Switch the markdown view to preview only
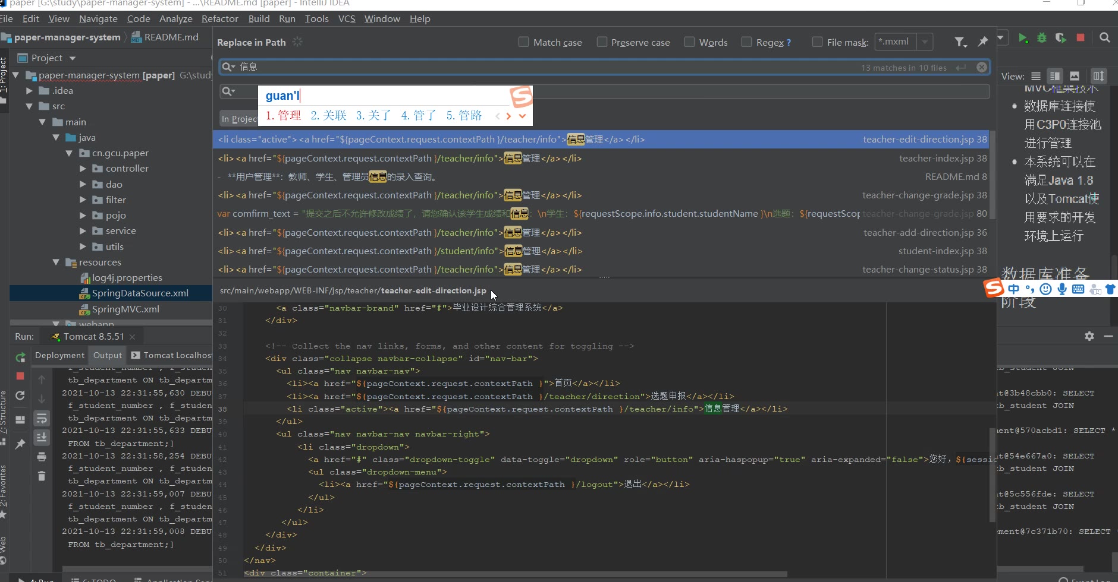 point(1075,76)
